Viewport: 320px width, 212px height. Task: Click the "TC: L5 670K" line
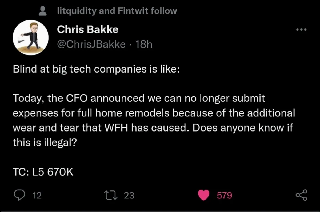click(43, 172)
